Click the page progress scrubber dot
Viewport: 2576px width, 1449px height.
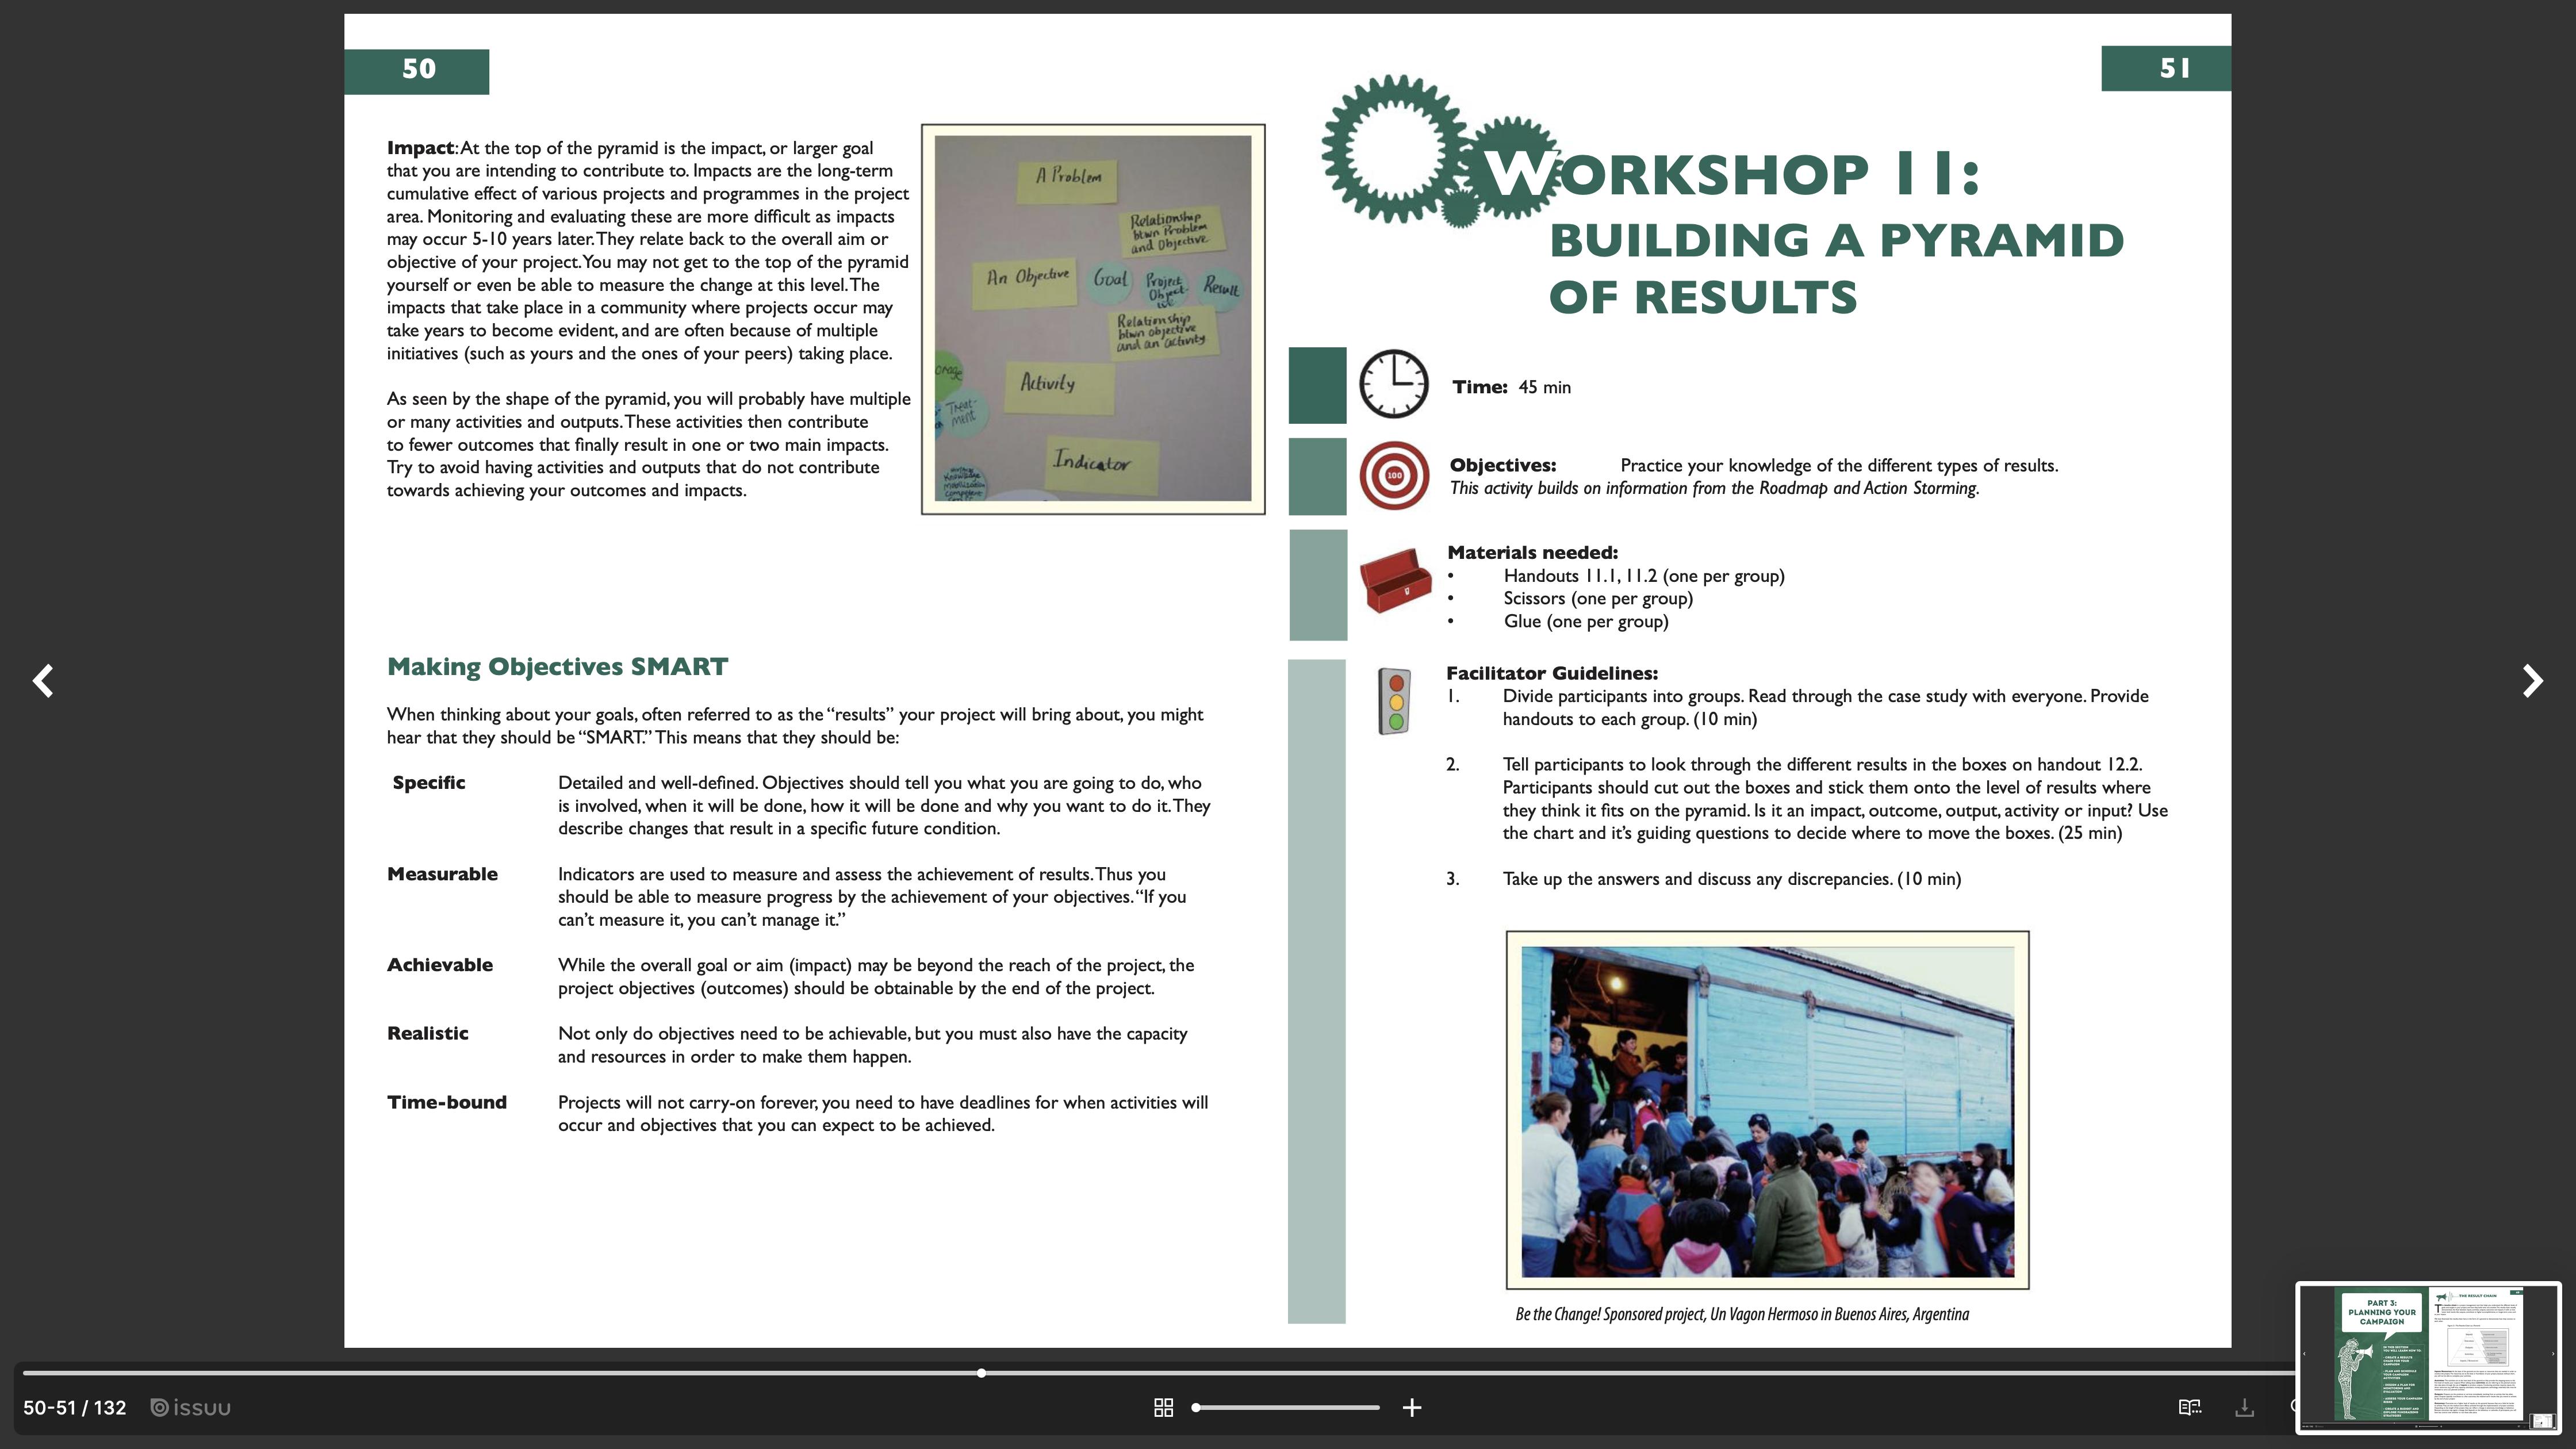[x=981, y=1373]
